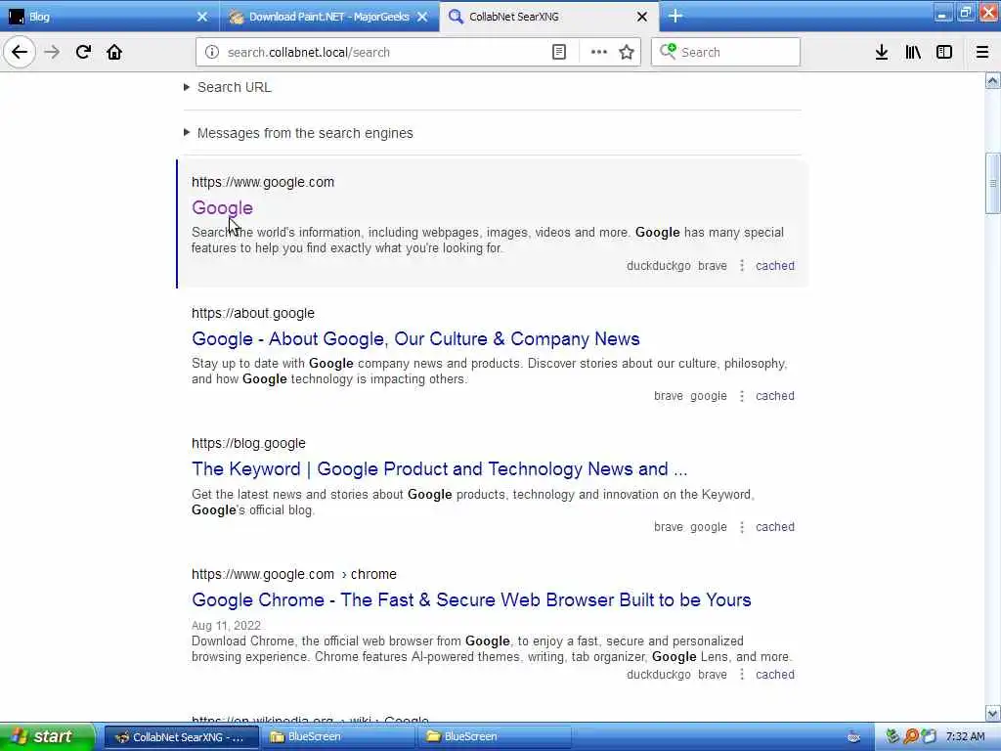Open the Windows start menu
This screenshot has width=1001, height=751.
coord(46,737)
